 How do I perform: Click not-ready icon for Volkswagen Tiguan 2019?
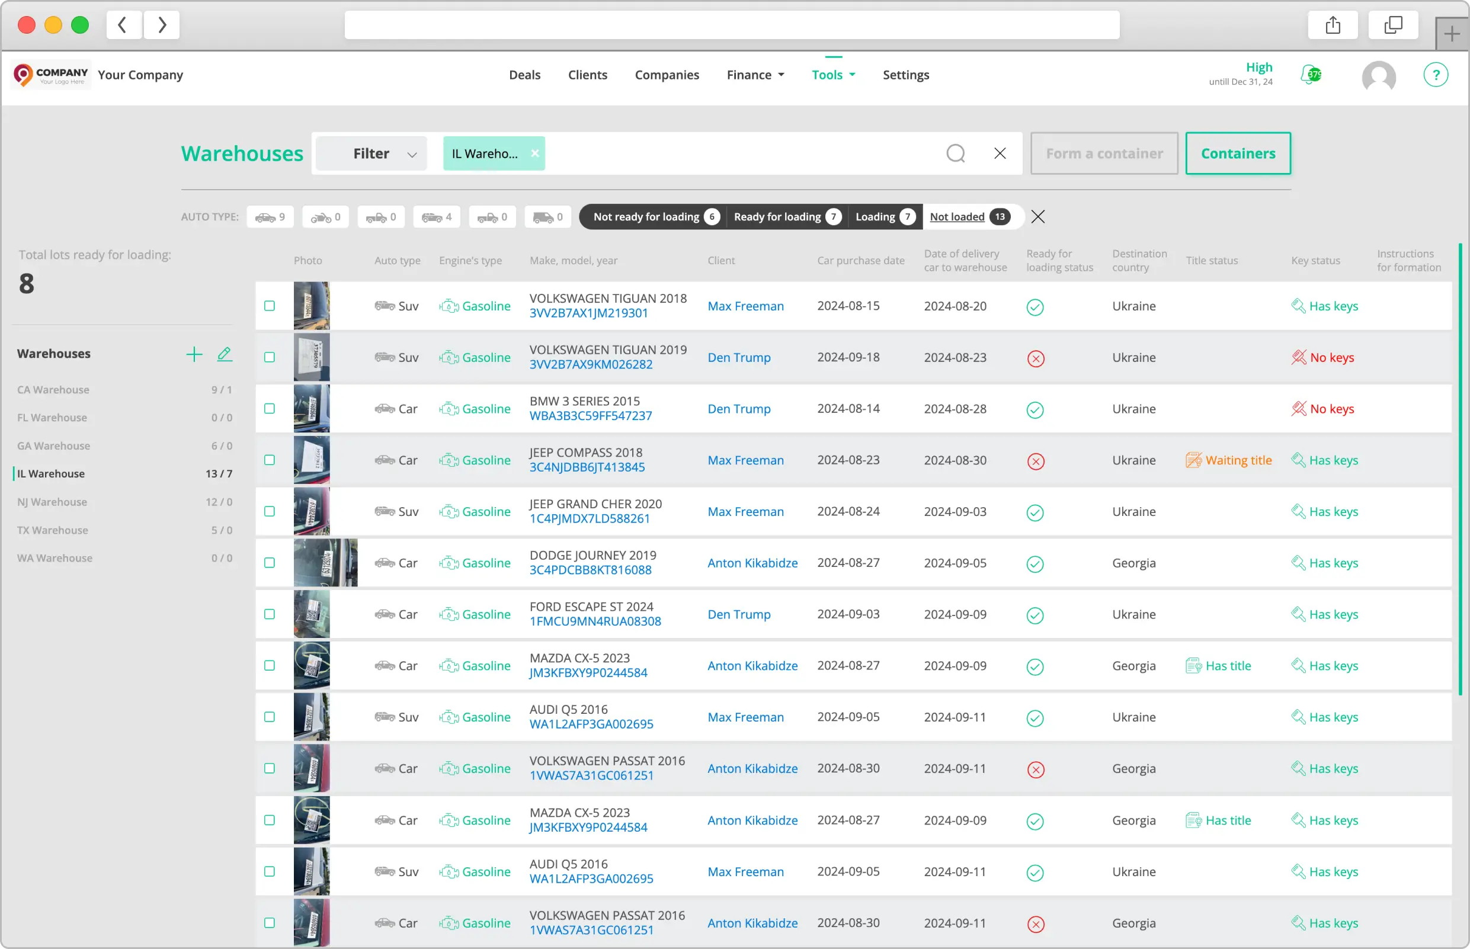click(x=1036, y=358)
